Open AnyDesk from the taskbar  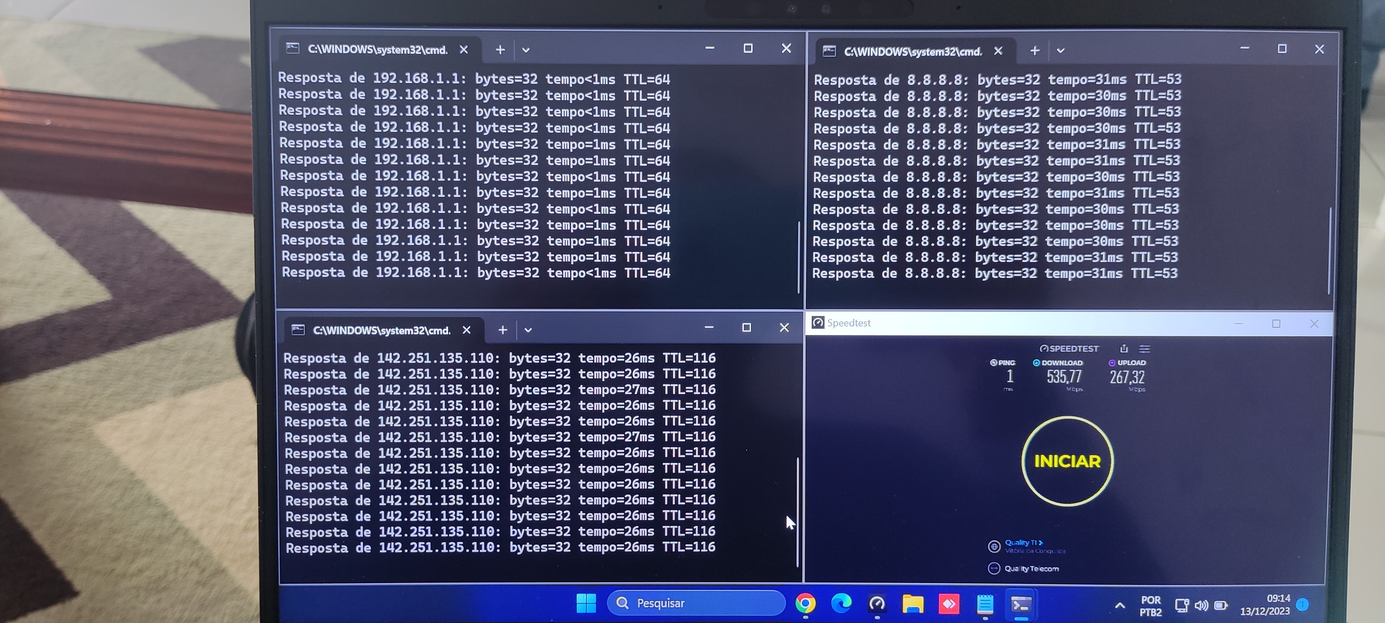click(x=948, y=604)
